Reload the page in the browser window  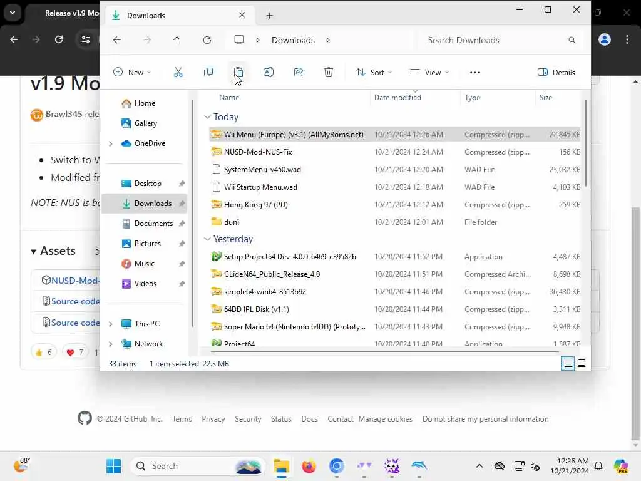(59, 39)
